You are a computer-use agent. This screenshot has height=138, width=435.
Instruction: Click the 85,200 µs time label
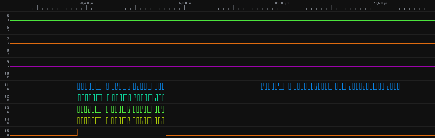pos(282,3)
